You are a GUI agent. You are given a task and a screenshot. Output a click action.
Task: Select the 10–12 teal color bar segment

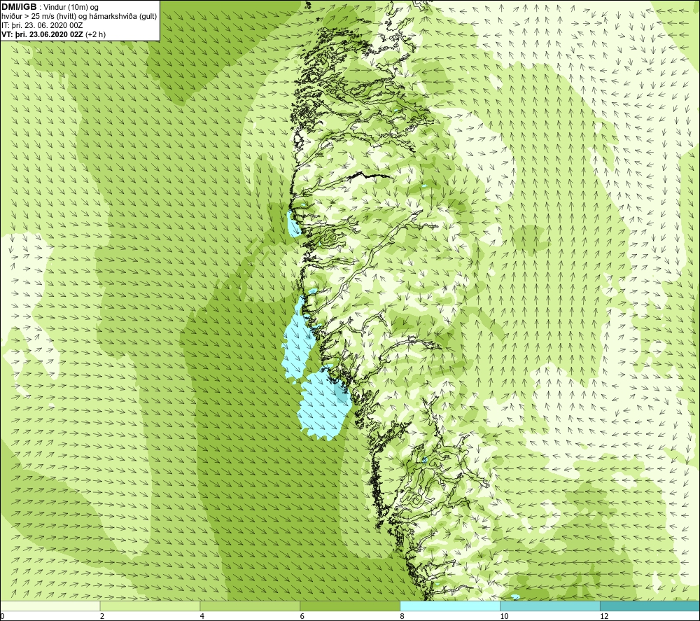point(550,606)
